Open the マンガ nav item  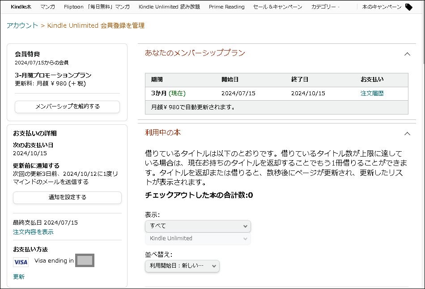pos(47,7)
